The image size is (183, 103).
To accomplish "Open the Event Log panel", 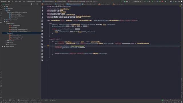I will (165, 100).
